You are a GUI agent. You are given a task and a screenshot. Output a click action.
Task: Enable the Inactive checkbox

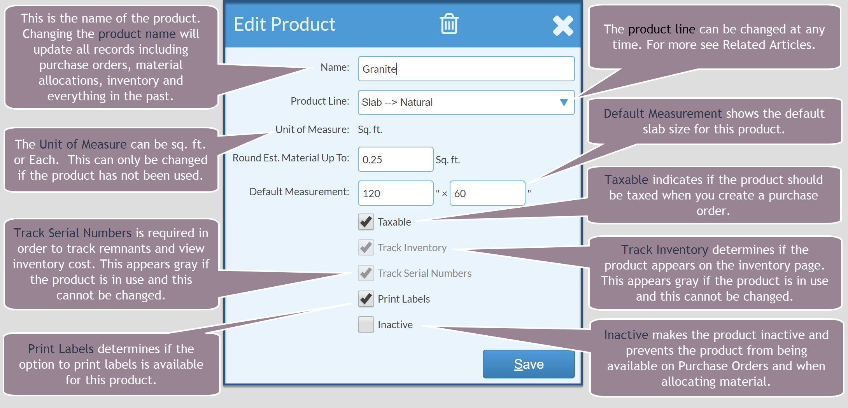coord(365,324)
